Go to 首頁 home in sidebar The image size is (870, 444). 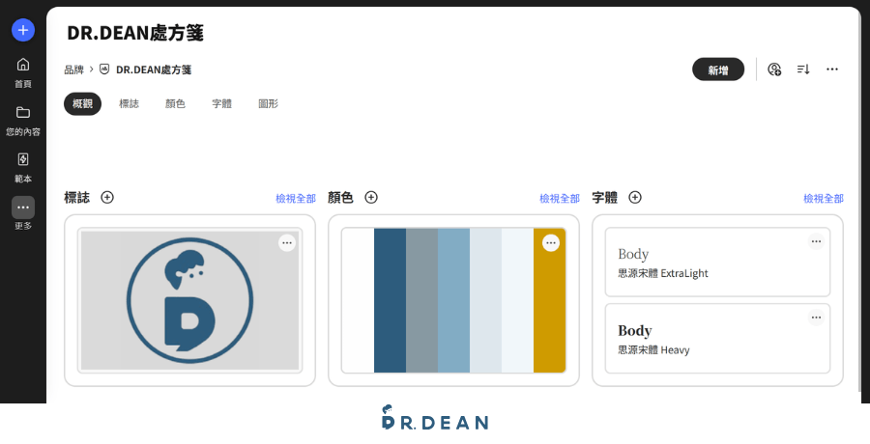point(23,72)
